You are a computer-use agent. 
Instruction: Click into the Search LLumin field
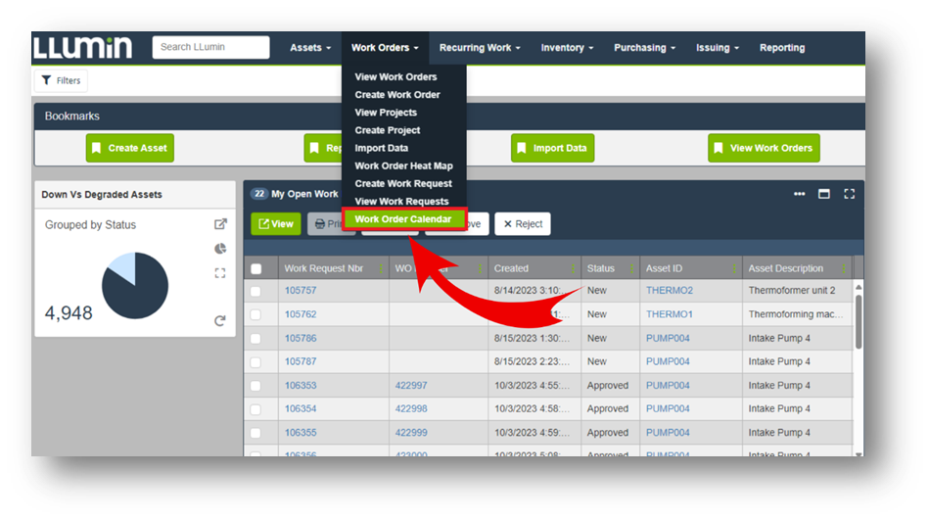tap(210, 47)
